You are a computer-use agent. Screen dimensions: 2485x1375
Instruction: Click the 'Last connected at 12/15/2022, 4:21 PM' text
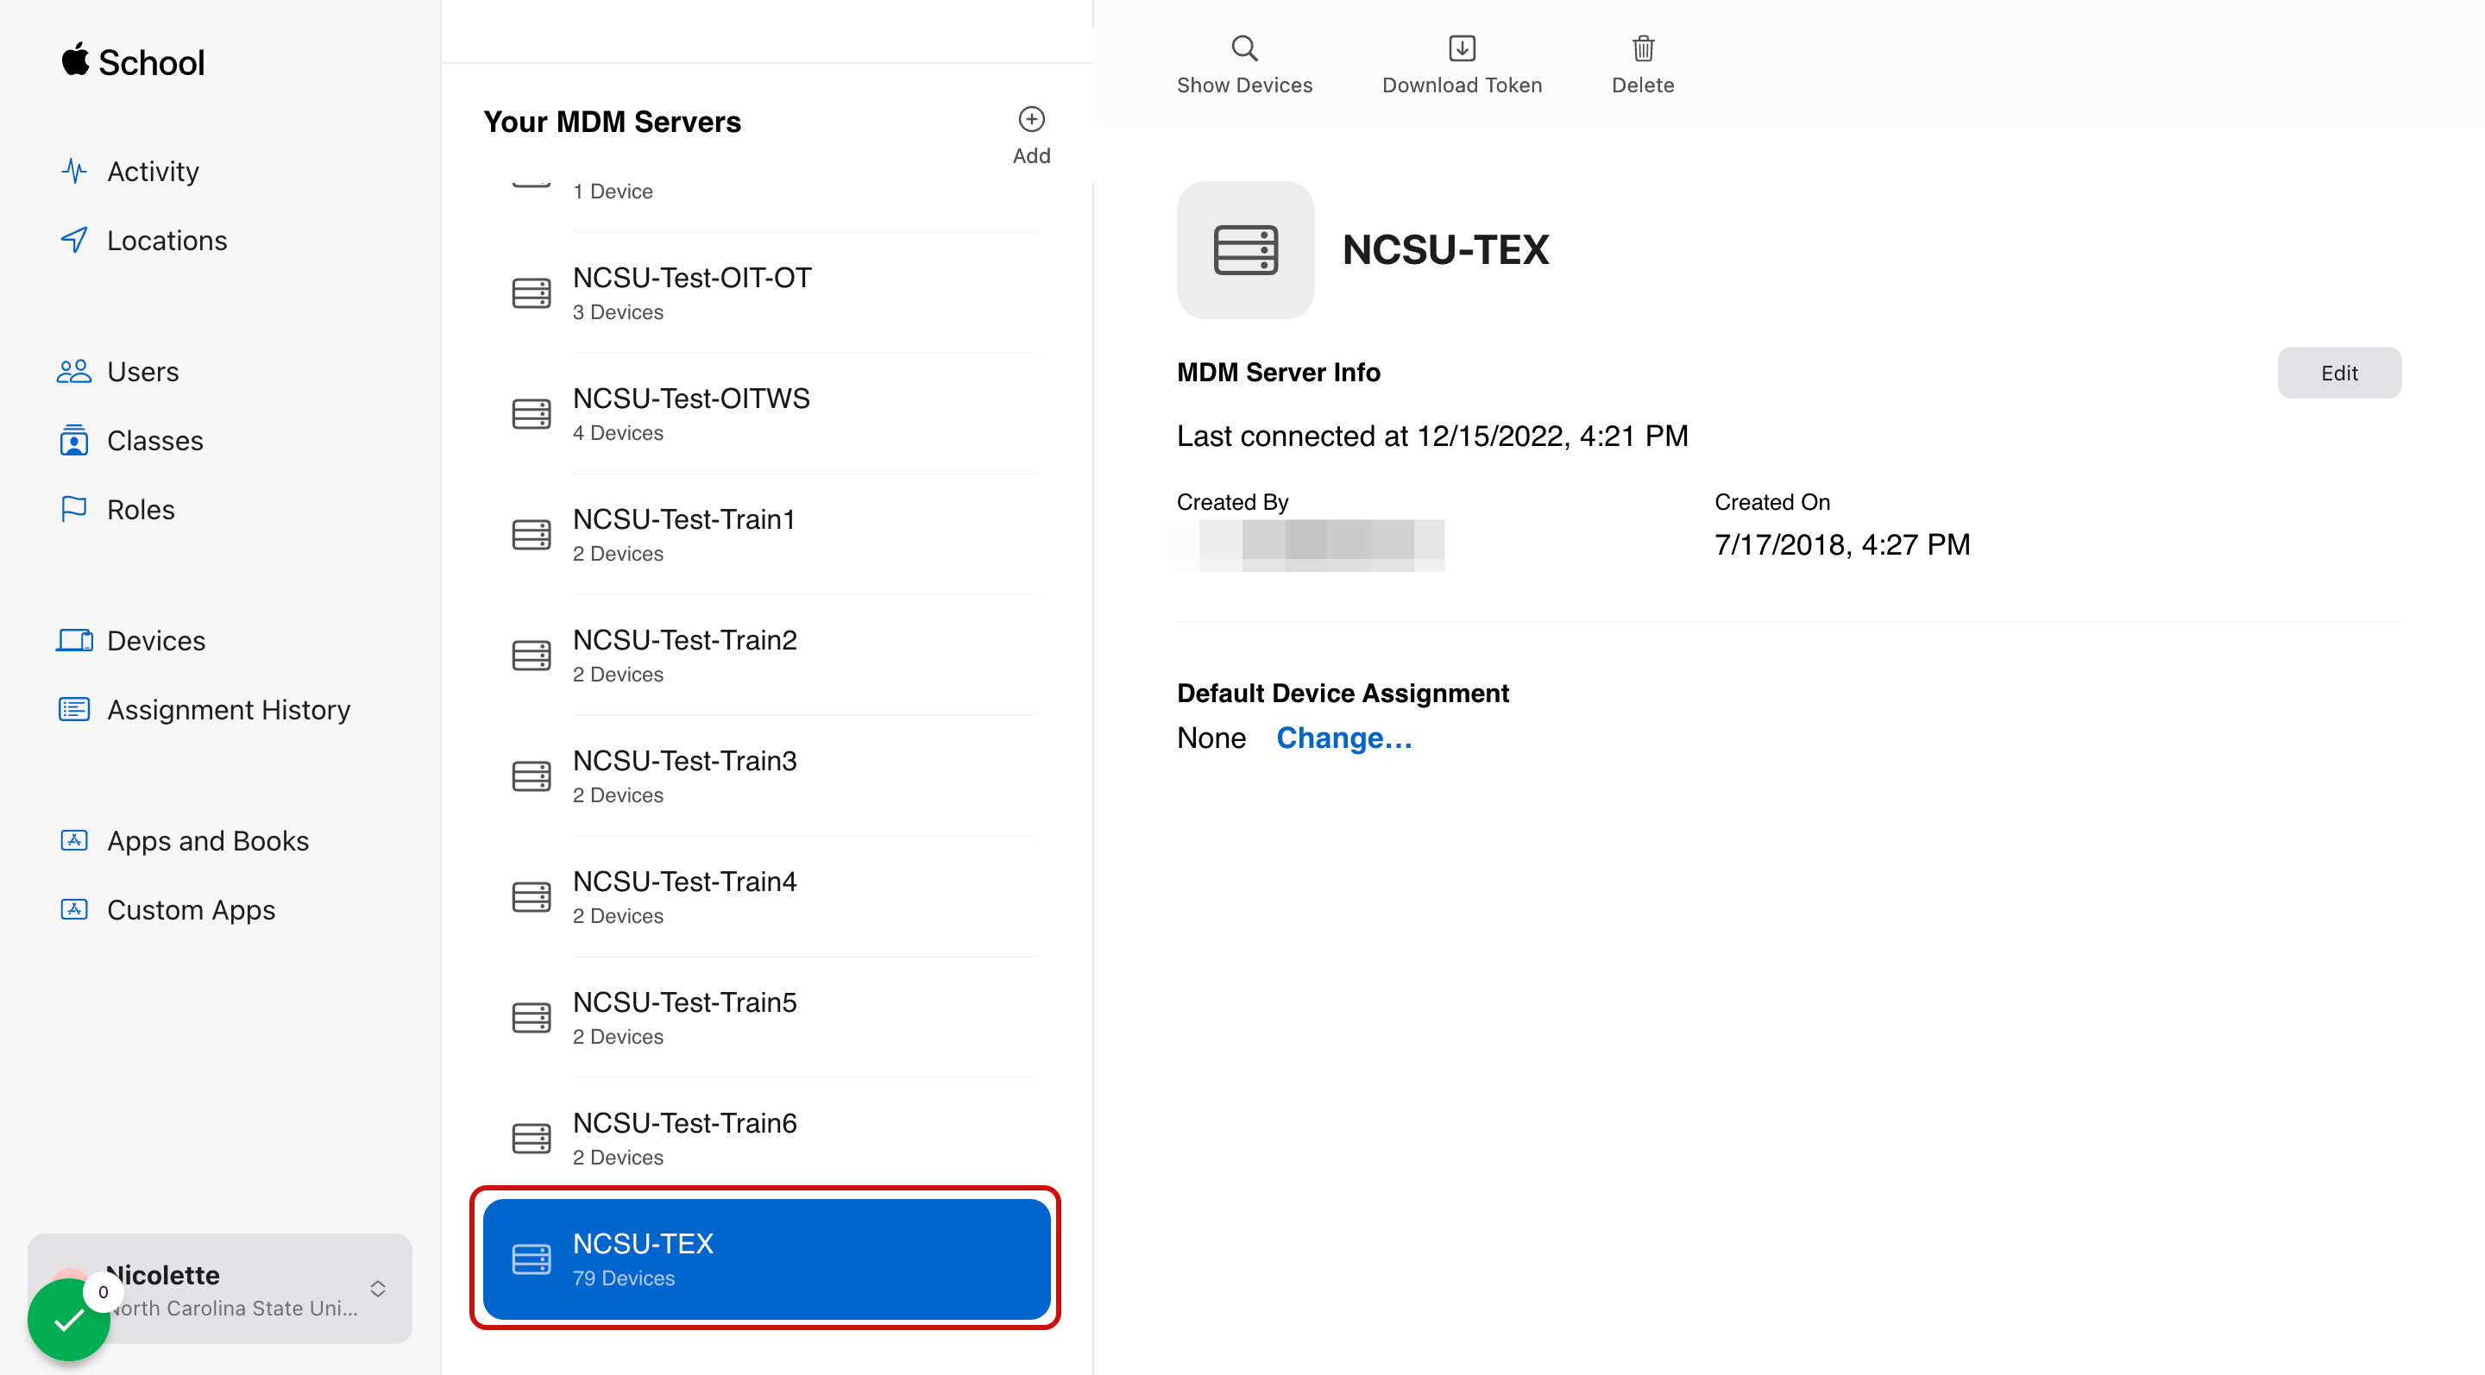pos(1431,436)
